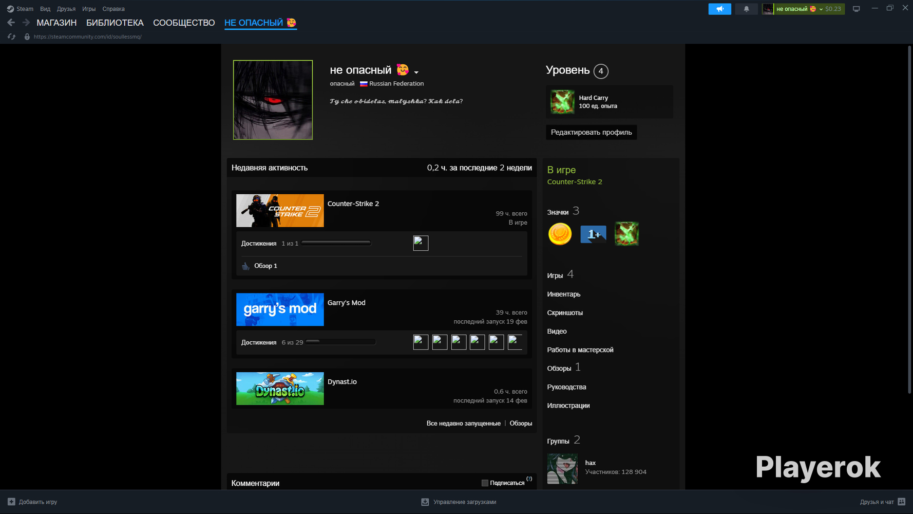Open the Counter-Strike 2 in-game status link

575,182
